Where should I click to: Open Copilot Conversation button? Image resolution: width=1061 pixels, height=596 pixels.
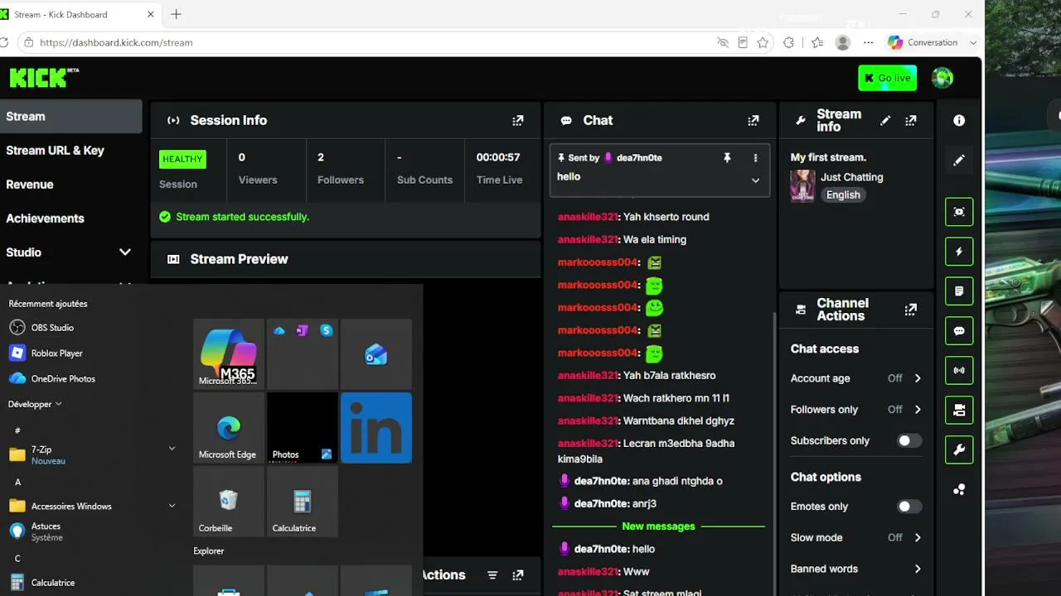(x=923, y=42)
